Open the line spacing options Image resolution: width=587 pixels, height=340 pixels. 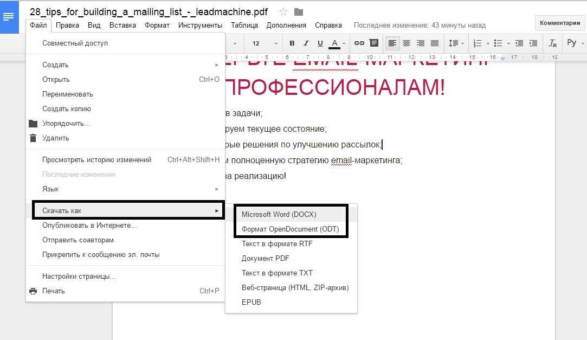pos(453,43)
